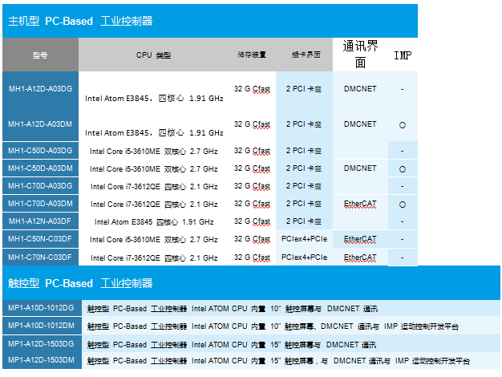Select the 插卡界面 column header
This screenshot has width=502, height=377.
[306, 55]
